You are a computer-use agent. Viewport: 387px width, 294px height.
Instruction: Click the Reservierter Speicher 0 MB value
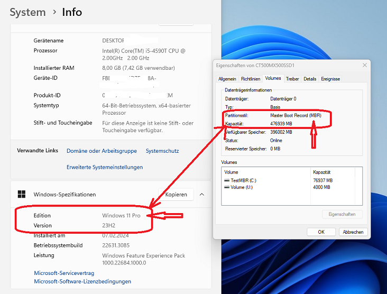(275, 149)
